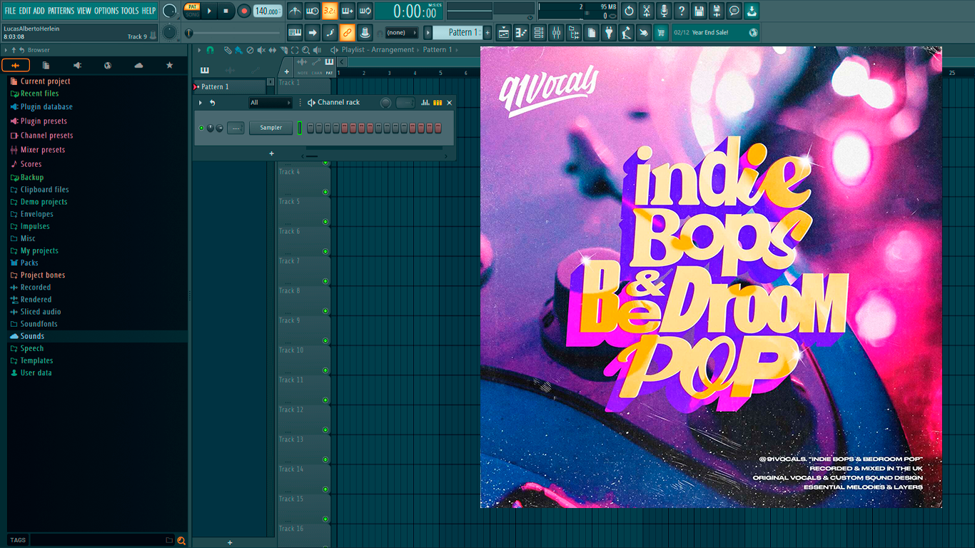Select the playlist mute tool
This screenshot has width=975, height=548.
pos(261,50)
